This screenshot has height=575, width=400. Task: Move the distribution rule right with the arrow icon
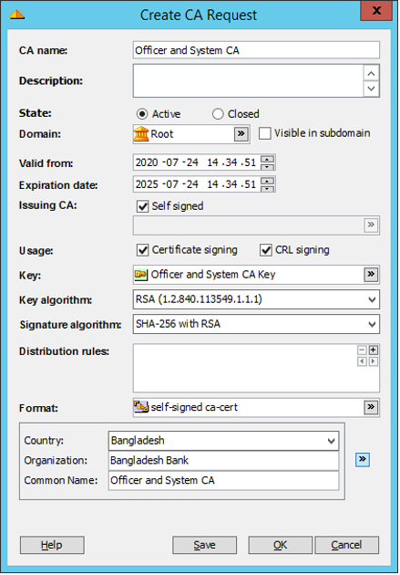pyautogui.click(x=373, y=361)
